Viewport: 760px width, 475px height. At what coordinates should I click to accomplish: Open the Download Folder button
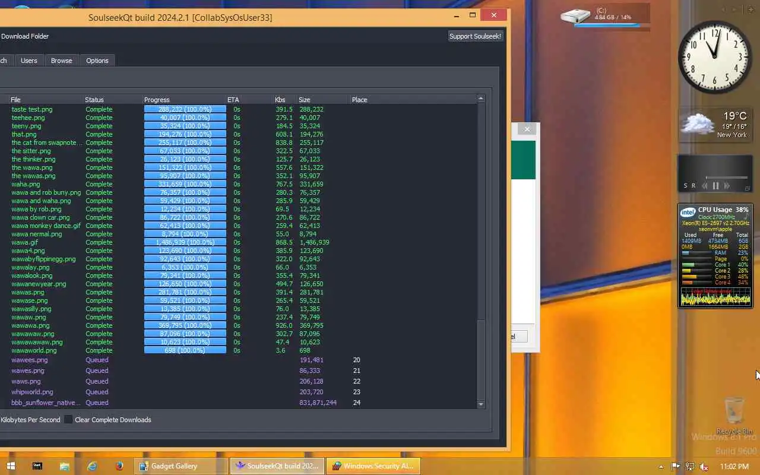pyautogui.click(x=24, y=36)
